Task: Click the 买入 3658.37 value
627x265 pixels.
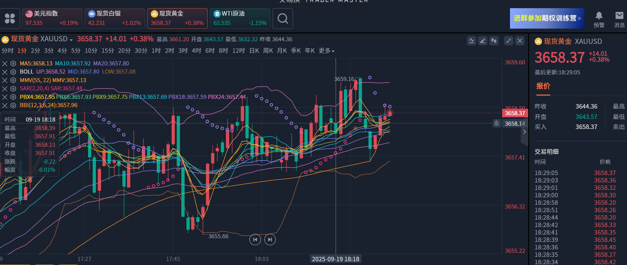Action: [587, 127]
